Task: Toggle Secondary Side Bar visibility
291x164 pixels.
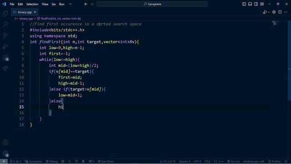Action: [x=256, y=4]
